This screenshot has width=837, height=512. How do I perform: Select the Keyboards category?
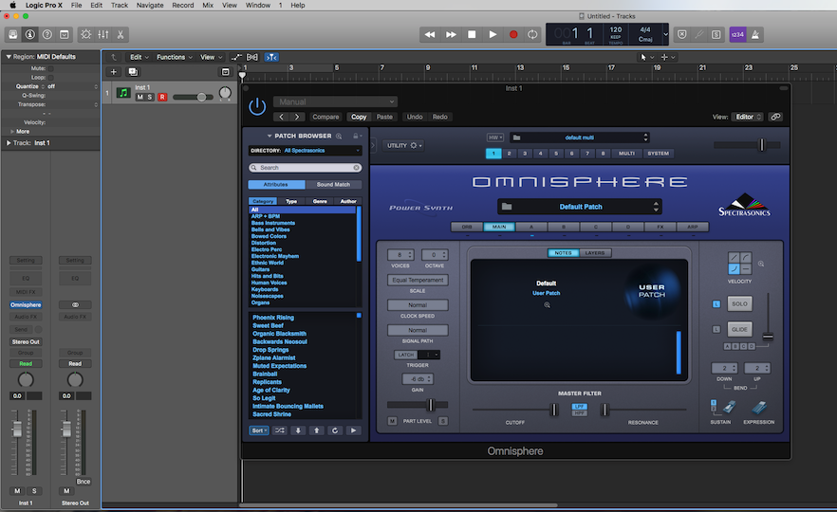(x=265, y=289)
